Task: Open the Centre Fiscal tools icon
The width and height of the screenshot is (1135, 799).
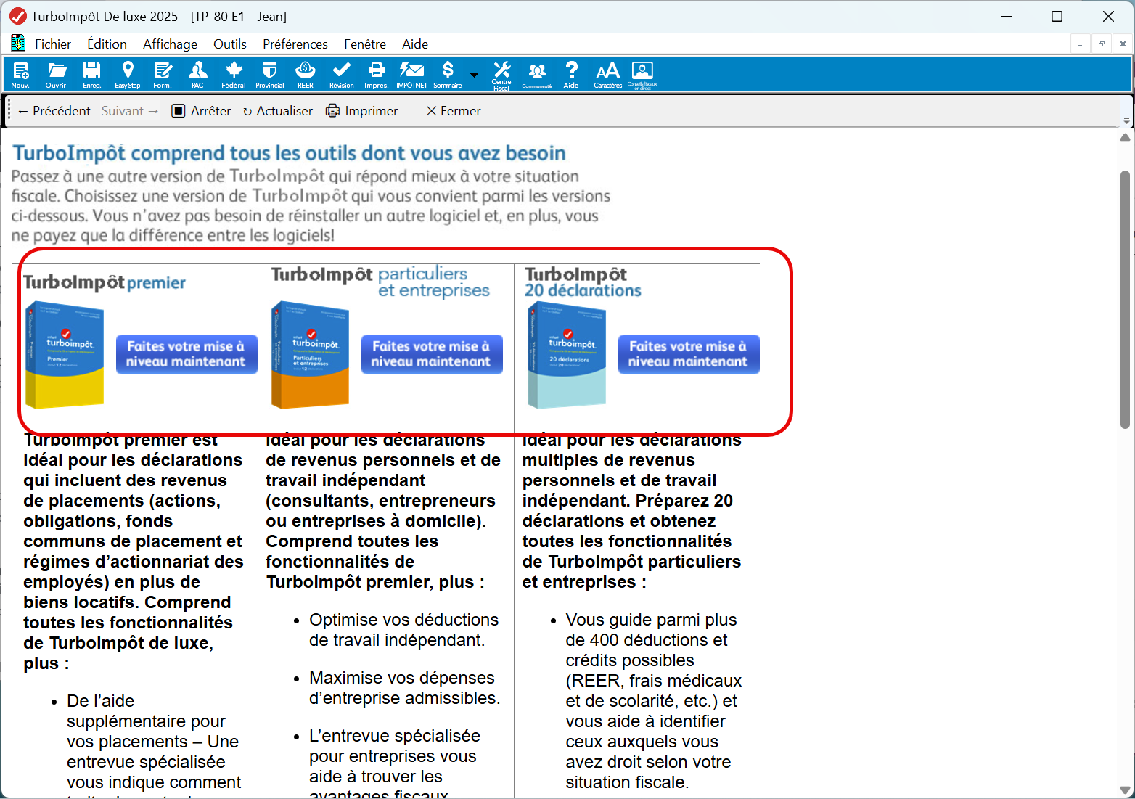Action: click(x=501, y=75)
